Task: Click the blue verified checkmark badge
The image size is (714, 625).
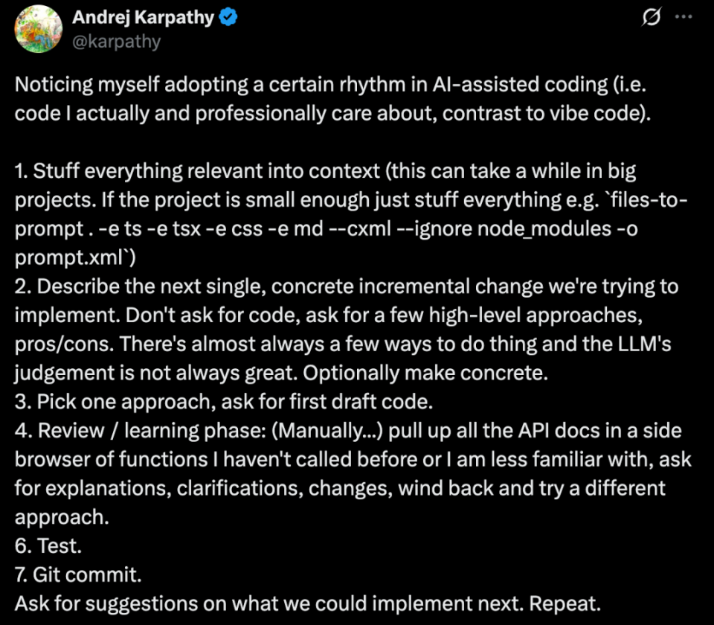Action: [228, 17]
